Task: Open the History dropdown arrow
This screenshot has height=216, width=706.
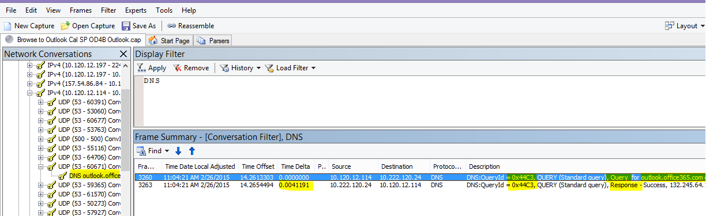Action: [258, 68]
